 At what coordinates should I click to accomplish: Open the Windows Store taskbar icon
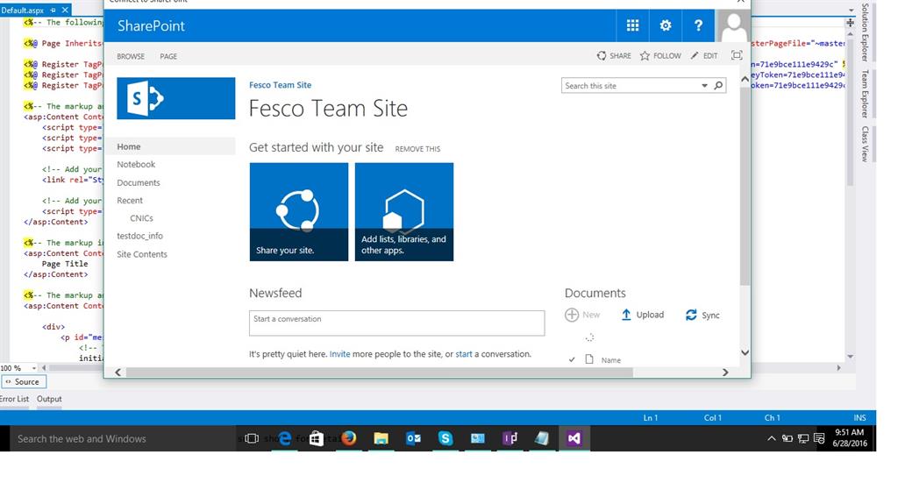(317, 439)
